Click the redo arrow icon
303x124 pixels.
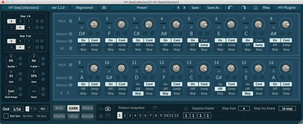click(244, 7)
